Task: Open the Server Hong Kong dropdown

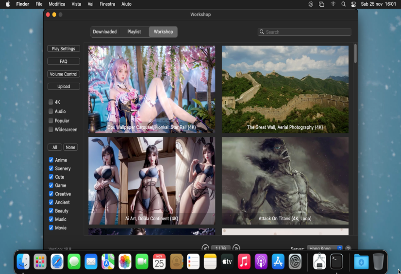Action: click(x=324, y=248)
